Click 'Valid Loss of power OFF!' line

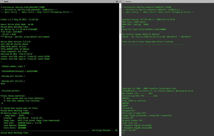pos(134,113)
